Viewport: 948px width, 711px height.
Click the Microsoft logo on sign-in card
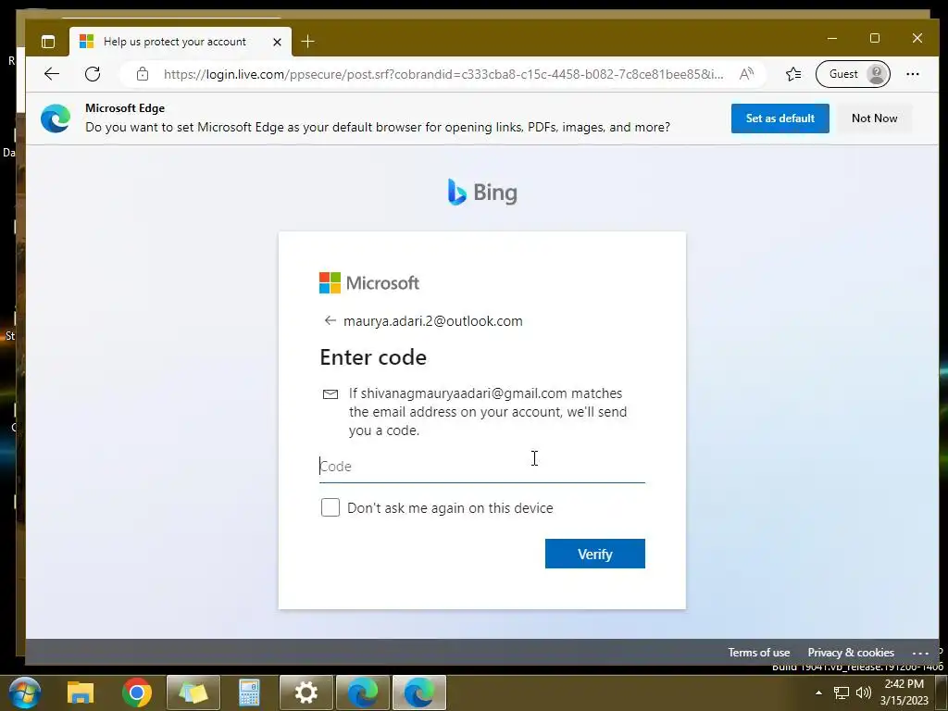(x=368, y=283)
